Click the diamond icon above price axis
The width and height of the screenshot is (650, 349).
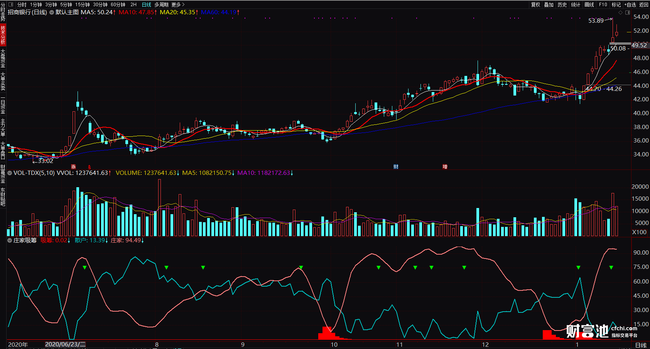pyautogui.click(x=620, y=12)
